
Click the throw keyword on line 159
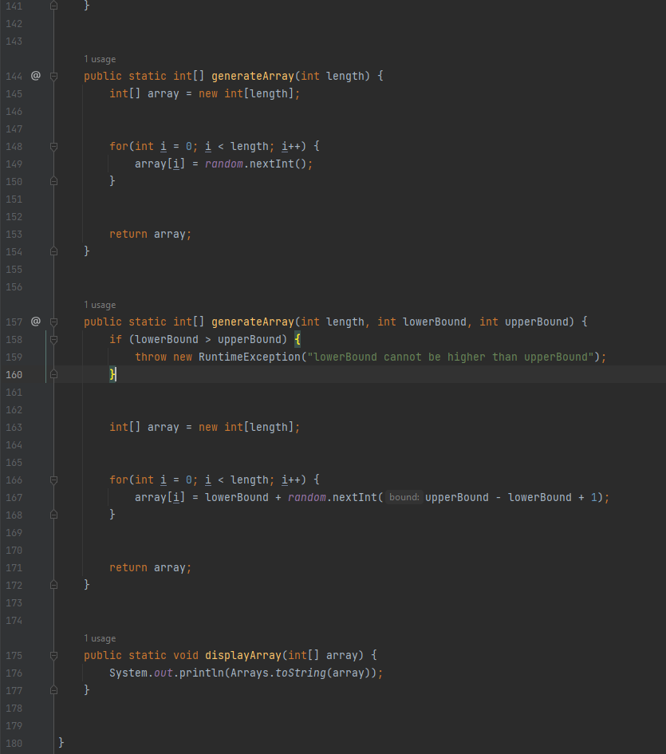point(151,357)
